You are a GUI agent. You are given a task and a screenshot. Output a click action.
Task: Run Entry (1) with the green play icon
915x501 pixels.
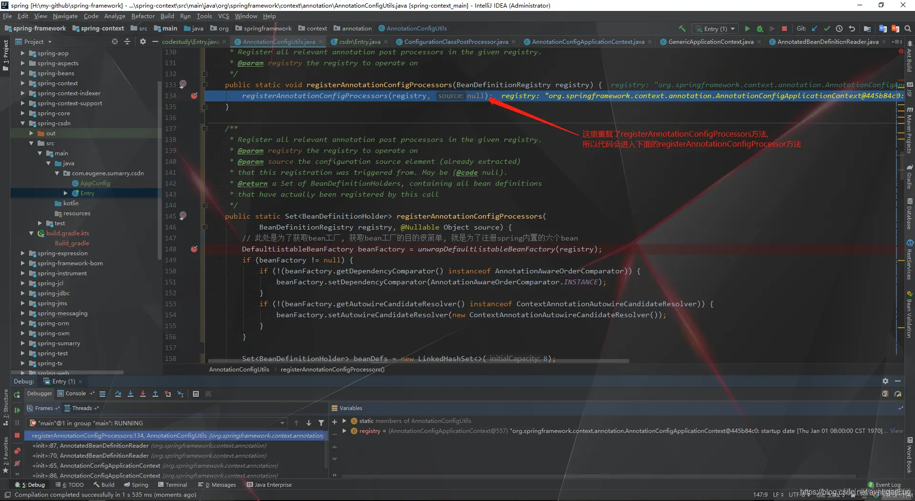tap(747, 29)
